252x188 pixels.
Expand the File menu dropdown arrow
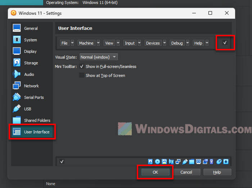pyautogui.click(x=72, y=43)
